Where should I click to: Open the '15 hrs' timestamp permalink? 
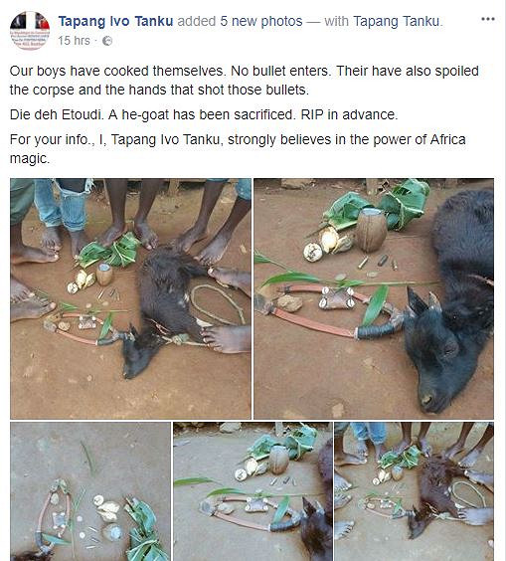click(x=74, y=41)
